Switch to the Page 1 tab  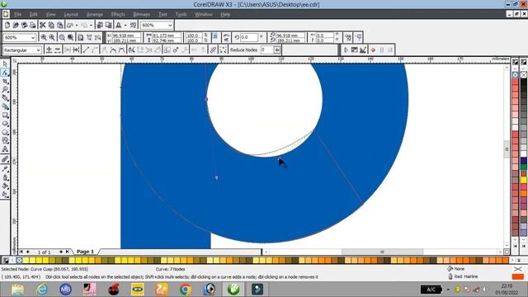tap(85, 252)
